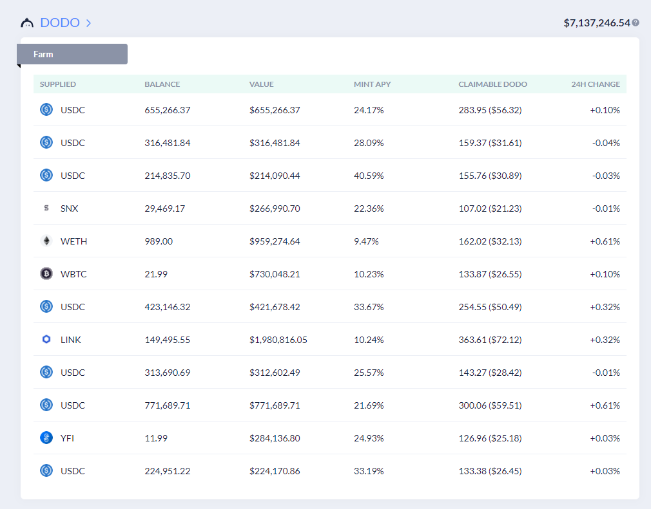
Task: Click value $1,980,816.05
Action: 278,340
